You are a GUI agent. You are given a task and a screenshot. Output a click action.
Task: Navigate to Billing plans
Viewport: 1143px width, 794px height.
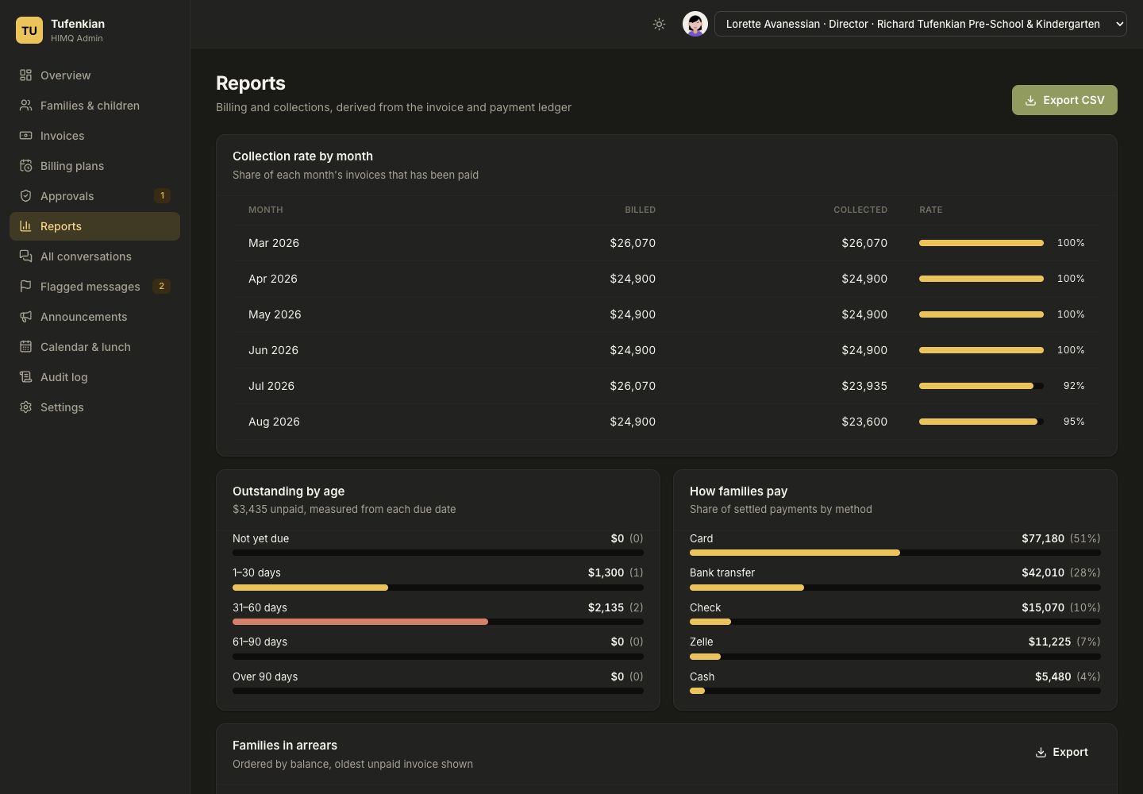coord(94,166)
